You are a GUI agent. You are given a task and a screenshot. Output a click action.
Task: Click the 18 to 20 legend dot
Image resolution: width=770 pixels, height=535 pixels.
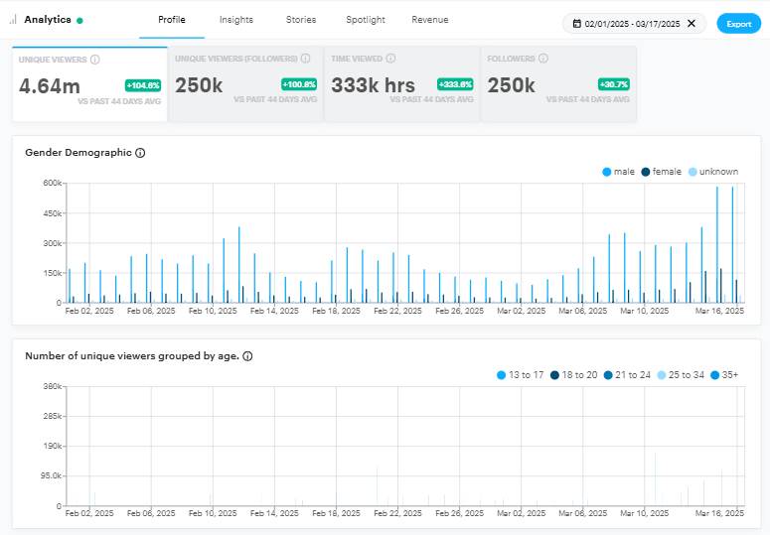pos(554,375)
